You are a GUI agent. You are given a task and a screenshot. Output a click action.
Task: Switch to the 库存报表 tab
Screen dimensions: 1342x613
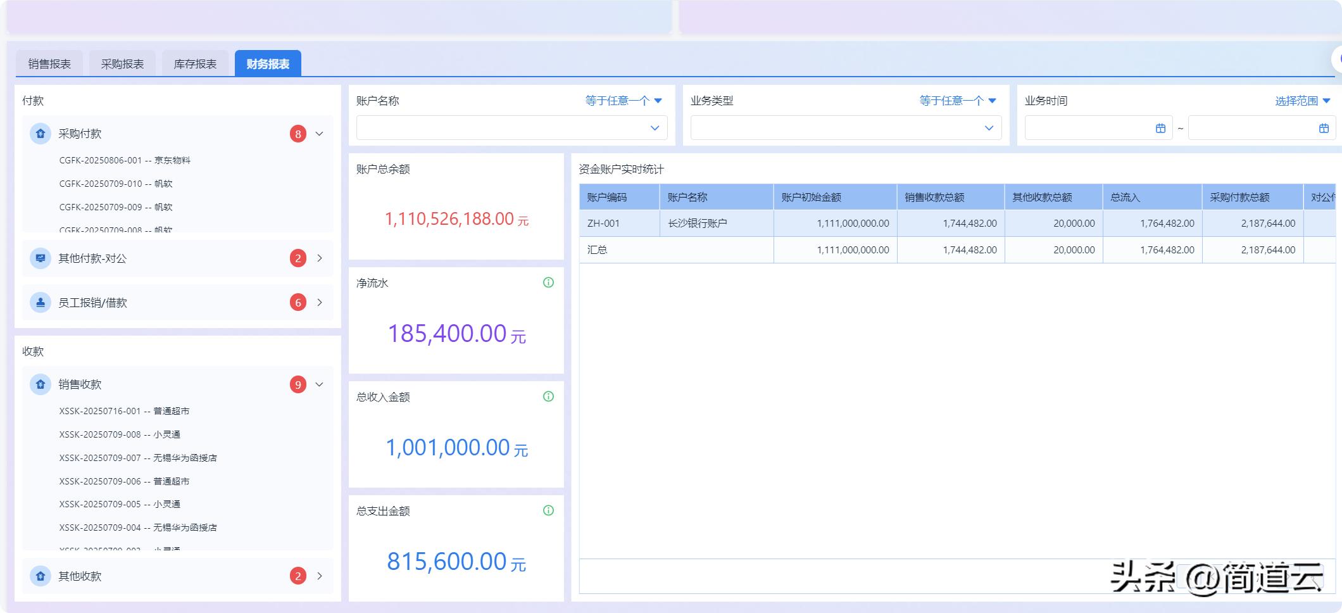point(195,64)
